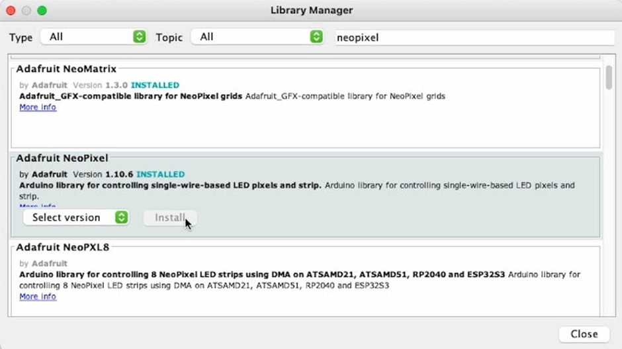Image resolution: width=622 pixels, height=349 pixels.
Task: Click the Library Manager title bar
Action: [312, 11]
